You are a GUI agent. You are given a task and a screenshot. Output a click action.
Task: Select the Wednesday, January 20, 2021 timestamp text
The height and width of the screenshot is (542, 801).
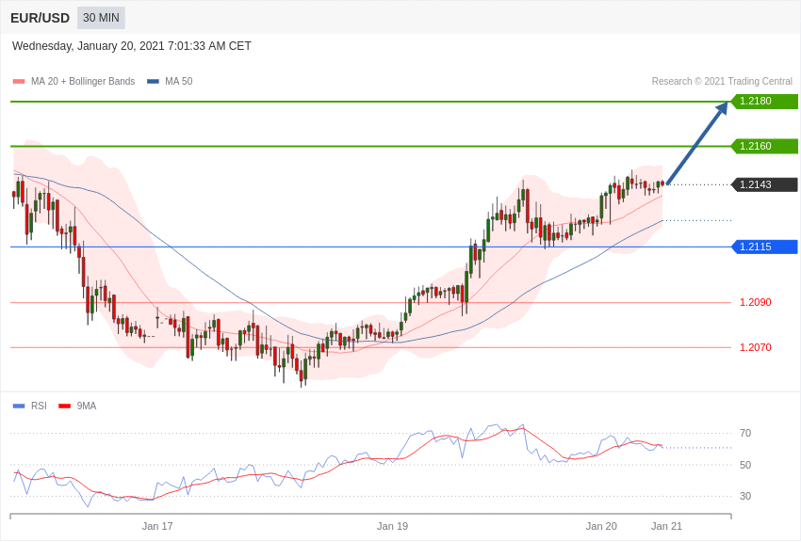[x=132, y=46]
